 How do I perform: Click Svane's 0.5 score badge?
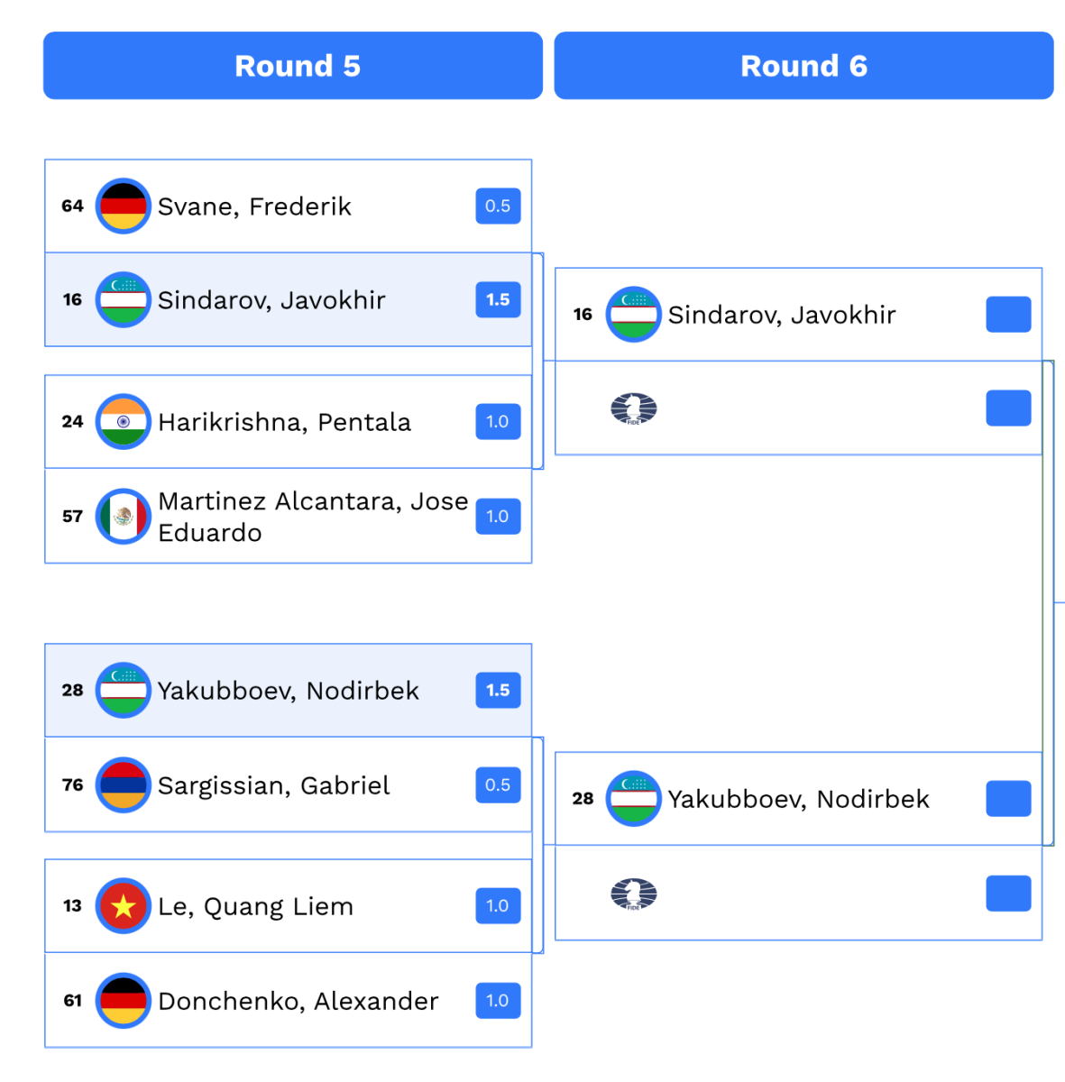(x=498, y=206)
